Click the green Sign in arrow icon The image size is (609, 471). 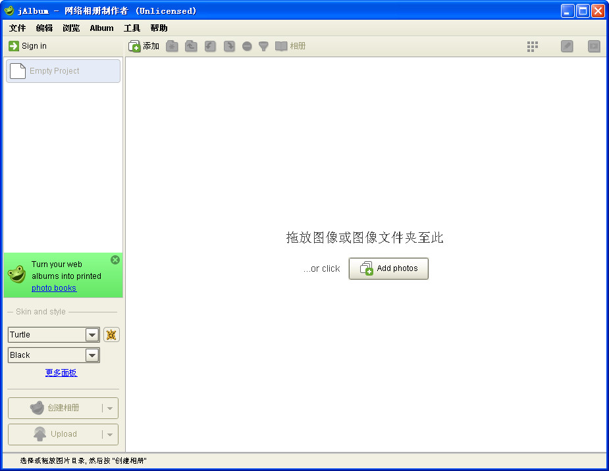click(14, 46)
